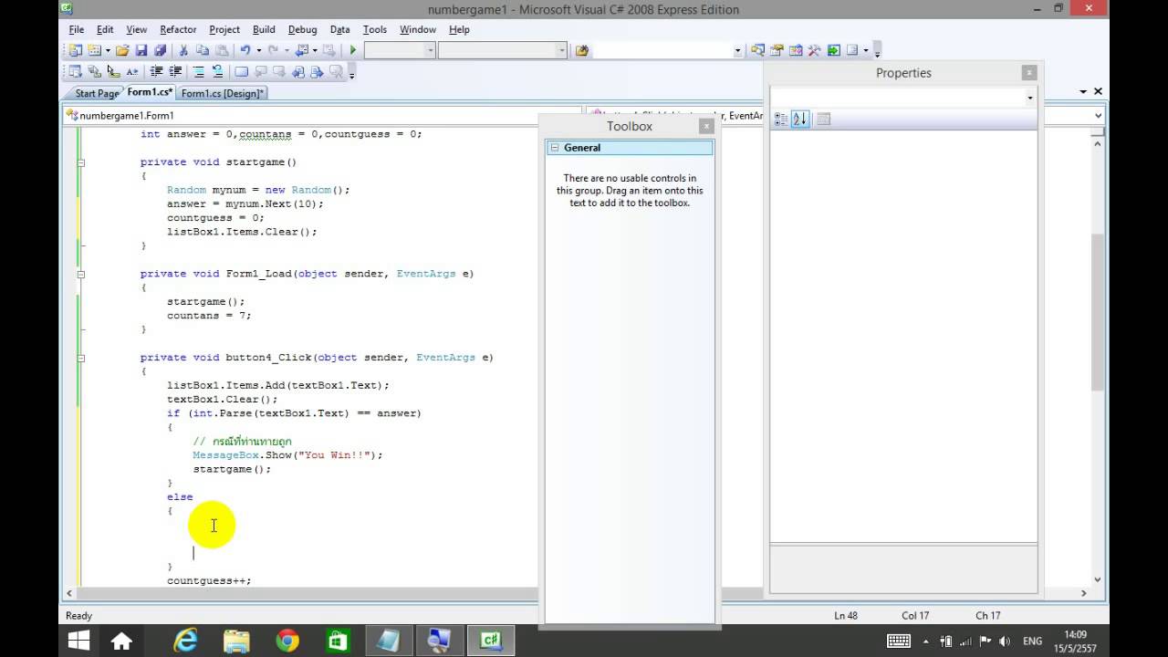Start debugging with the green play arrow
The image size is (1168, 657).
pyautogui.click(x=353, y=50)
